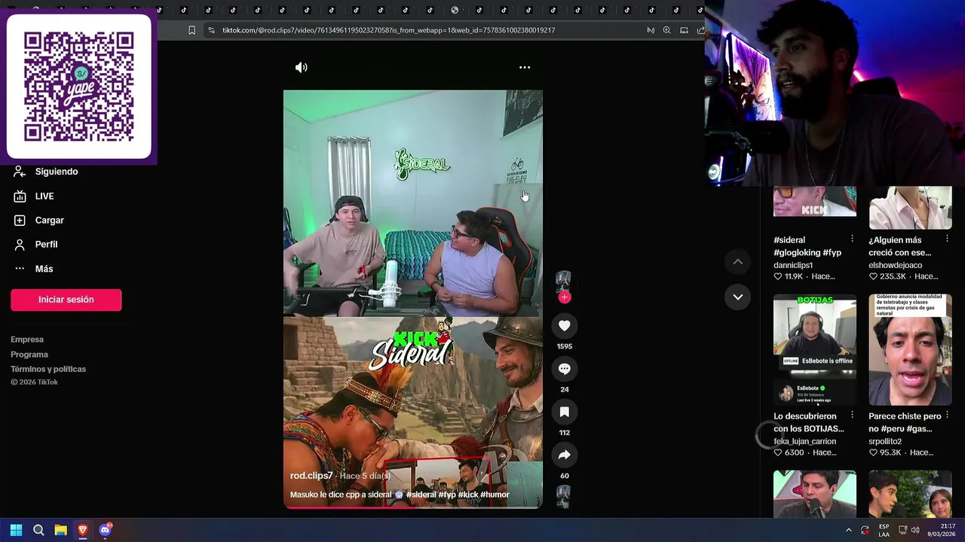
Task: Open options menu for 'Parece chiste pero' video
Action: [x=947, y=415]
